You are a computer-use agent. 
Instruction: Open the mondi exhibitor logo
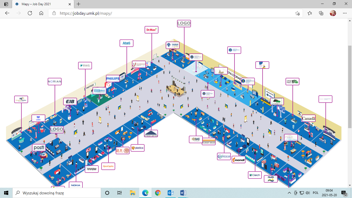click(x=239, y=160)
